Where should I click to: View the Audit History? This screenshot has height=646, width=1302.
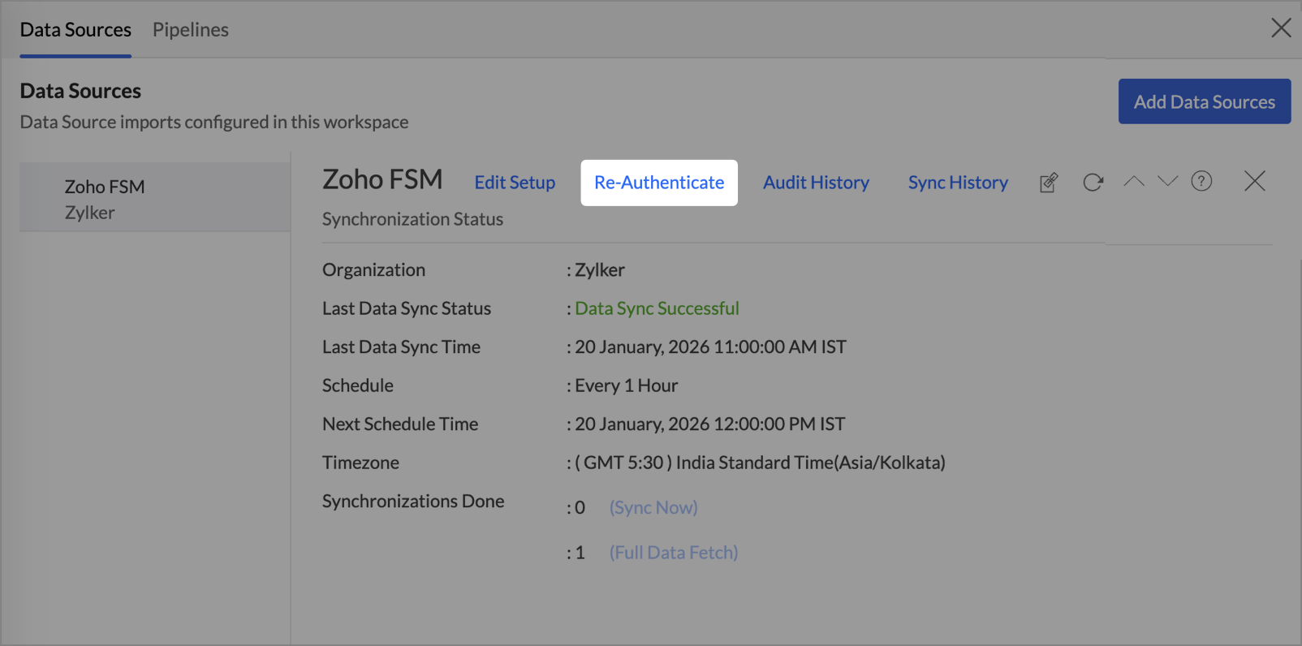click(816, 183)
